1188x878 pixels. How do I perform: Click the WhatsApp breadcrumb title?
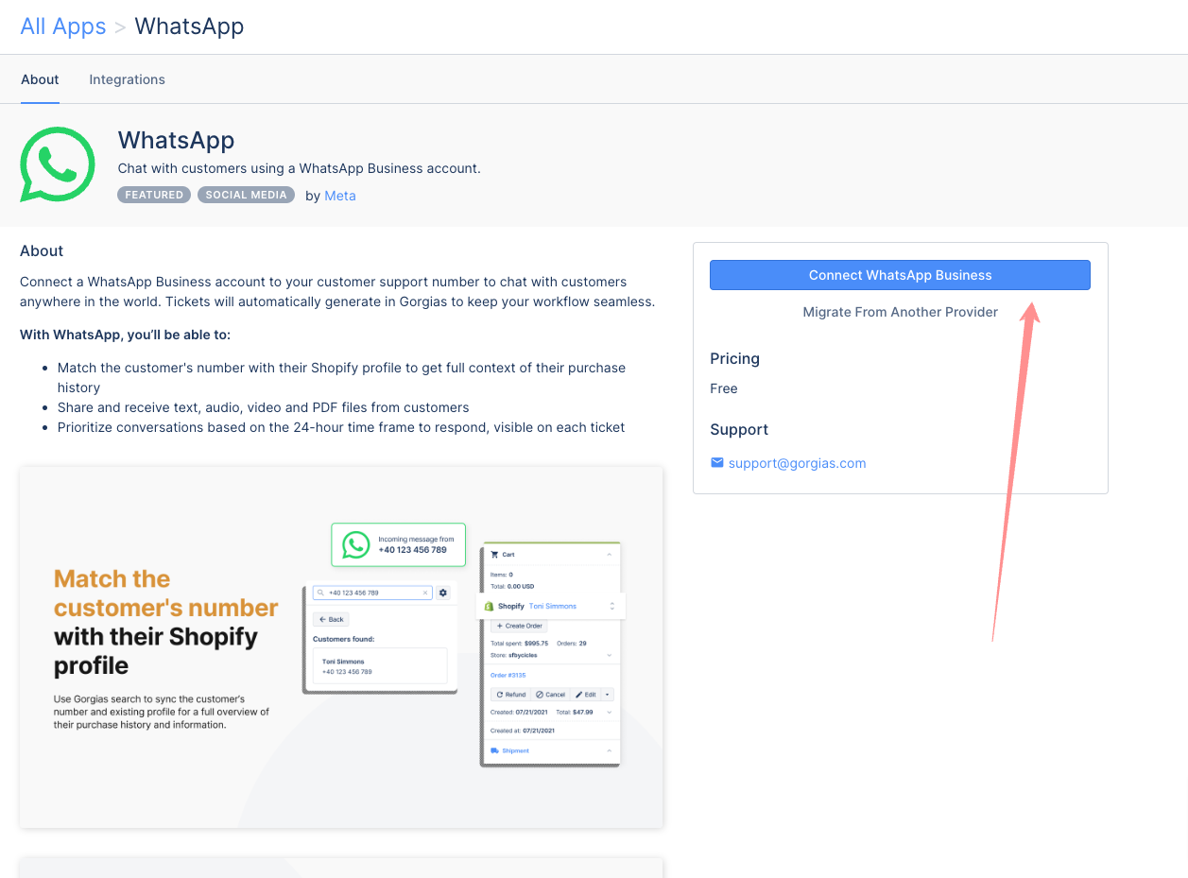point(189,26)
